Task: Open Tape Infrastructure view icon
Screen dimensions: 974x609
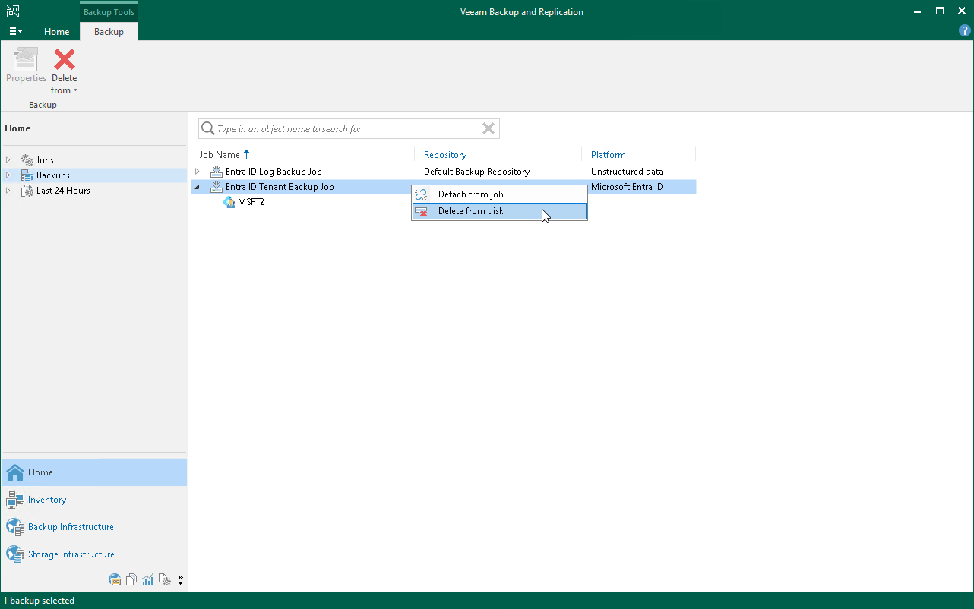Action: pos(115,580)
